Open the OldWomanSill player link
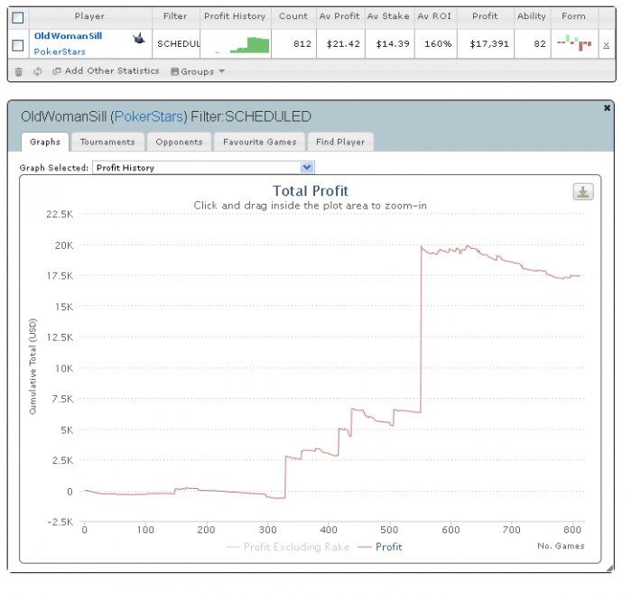 pos(69,36)
